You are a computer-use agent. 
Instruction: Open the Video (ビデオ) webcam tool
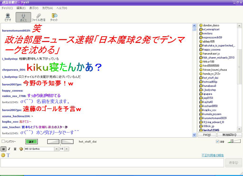coord(8,17)
